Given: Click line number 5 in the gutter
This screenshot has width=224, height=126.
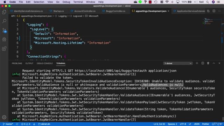Looking at the screenshot, I should (17, 38).
